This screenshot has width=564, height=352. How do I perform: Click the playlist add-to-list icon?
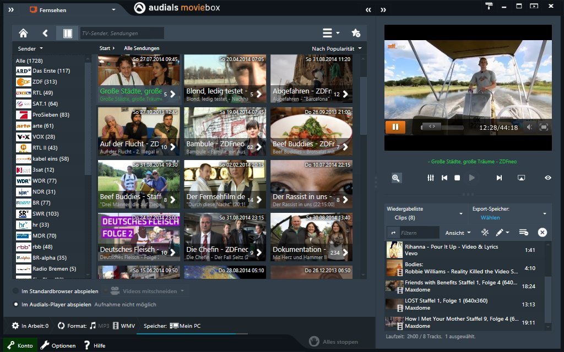pos(524,233)
